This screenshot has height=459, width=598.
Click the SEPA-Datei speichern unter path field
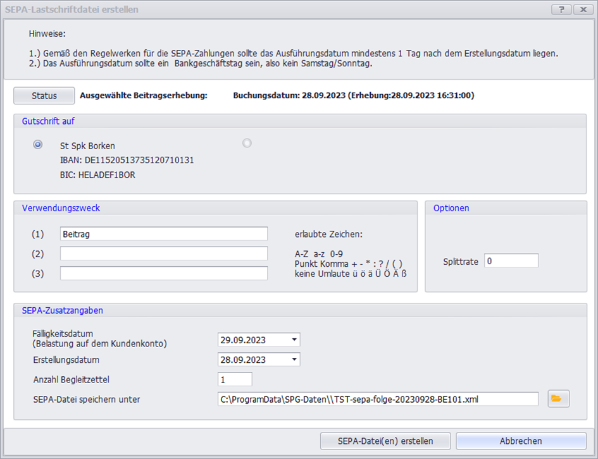(x=377, y=399)
